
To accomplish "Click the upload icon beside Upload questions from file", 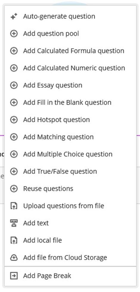I will tap(14, 206).
